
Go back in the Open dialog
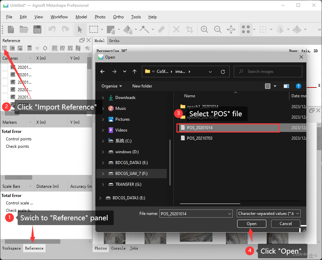pos(102,72)
